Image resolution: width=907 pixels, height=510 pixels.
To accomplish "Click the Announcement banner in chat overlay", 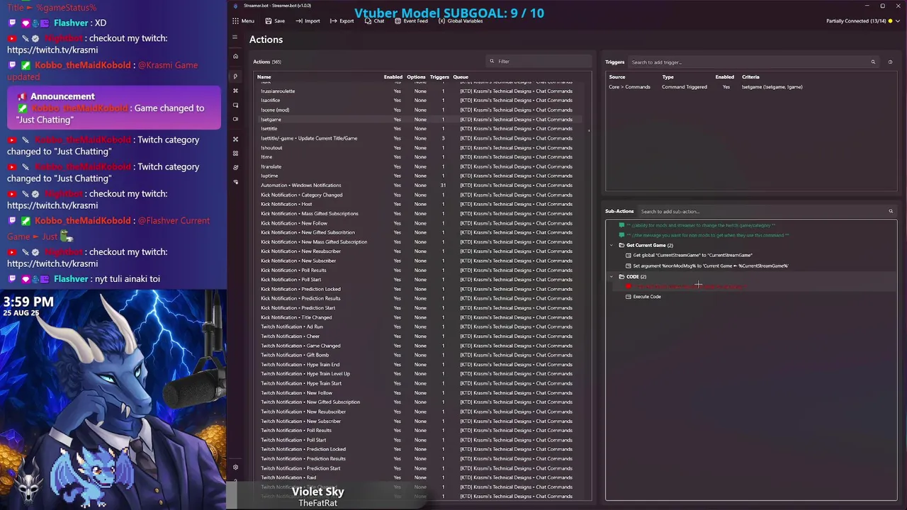I will (x=115, y=108).
